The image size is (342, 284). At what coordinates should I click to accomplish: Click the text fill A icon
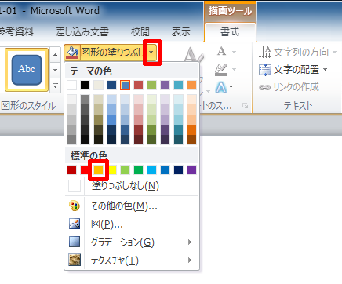coord(222,52)
